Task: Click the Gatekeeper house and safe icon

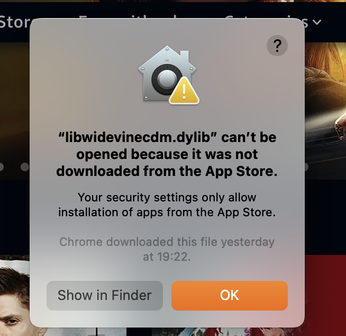Action: tap(167, 74)
